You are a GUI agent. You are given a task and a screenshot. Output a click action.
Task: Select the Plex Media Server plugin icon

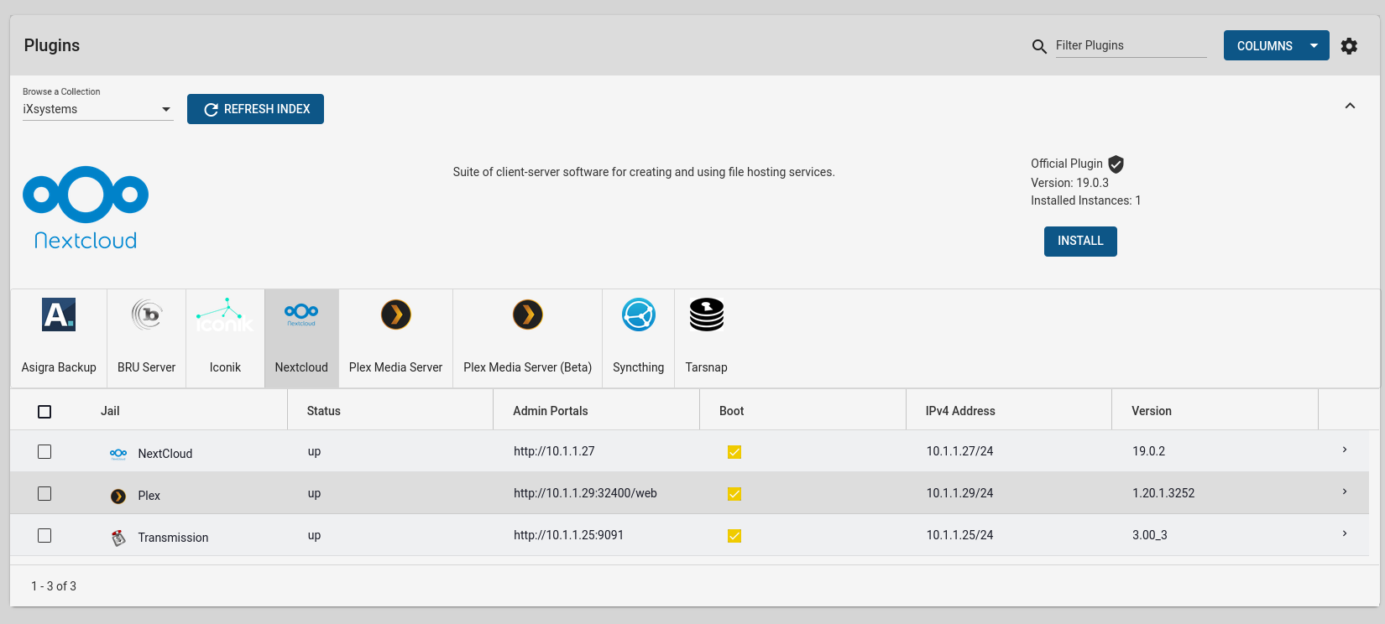point(396,315)
